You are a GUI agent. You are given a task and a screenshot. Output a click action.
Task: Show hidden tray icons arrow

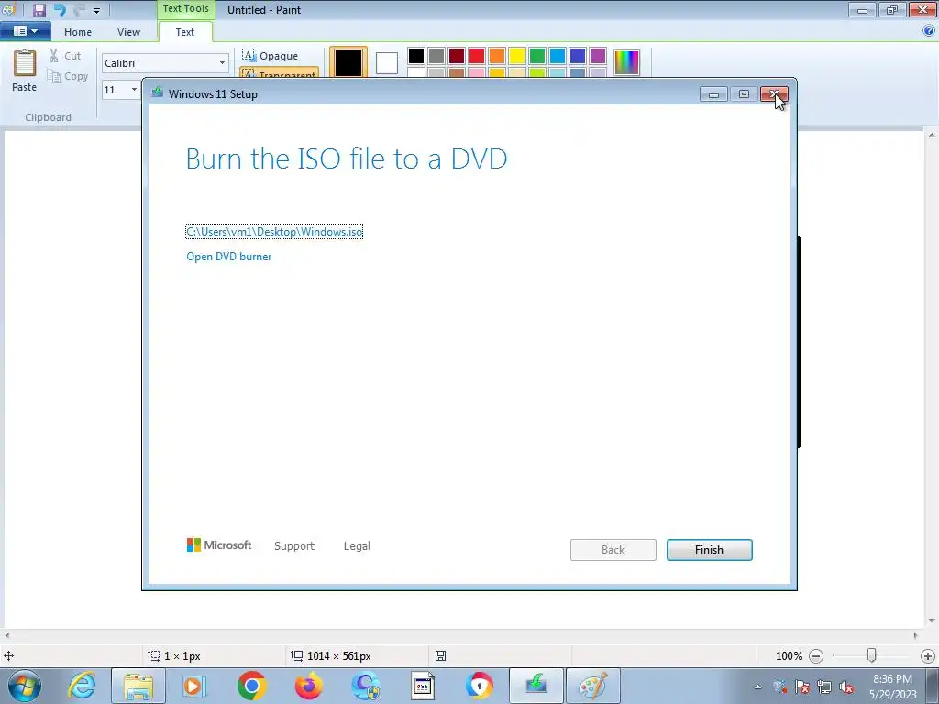pyautogui.click(x=757, y=687)
